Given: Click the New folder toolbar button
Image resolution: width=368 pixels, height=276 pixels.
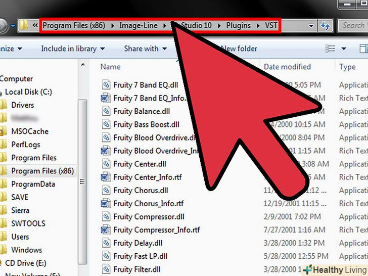Looking at the screenshot, I should click(239, 49).
